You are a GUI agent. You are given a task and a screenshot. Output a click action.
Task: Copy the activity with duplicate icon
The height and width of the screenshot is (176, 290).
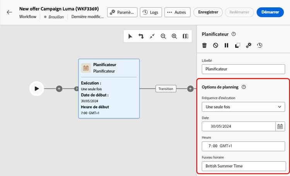click(x=237, y=45)
